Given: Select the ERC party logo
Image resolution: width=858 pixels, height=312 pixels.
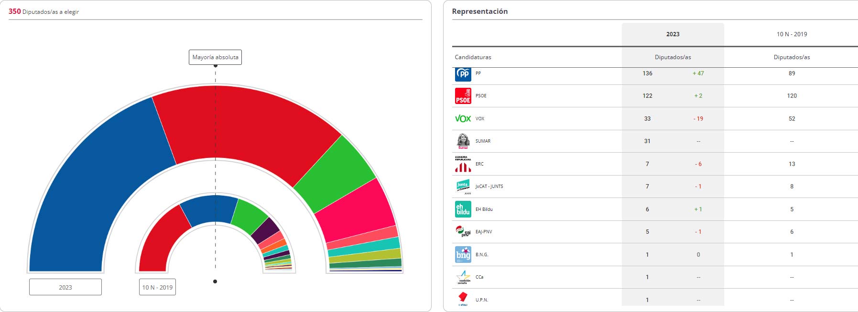Looking at the screenshot, I should [463, 164].
